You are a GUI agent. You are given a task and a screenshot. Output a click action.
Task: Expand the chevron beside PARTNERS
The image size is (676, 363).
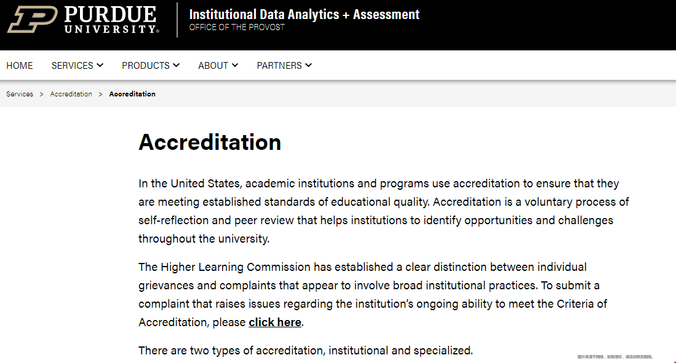[x=309, y=66]
